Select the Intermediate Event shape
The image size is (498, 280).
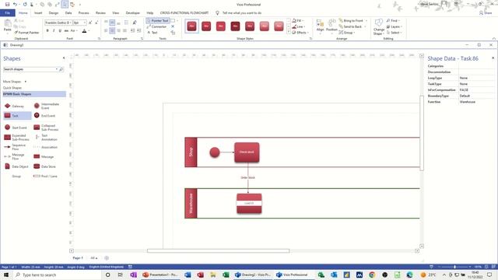coord(47,106)
